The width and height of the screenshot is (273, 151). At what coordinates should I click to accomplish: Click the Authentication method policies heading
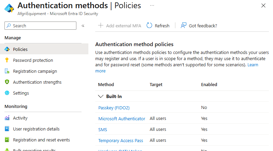[x=134, y=44]
